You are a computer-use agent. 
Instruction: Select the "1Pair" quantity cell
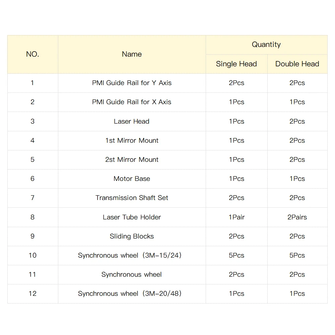pyautogui.click(x=237, y=217)
